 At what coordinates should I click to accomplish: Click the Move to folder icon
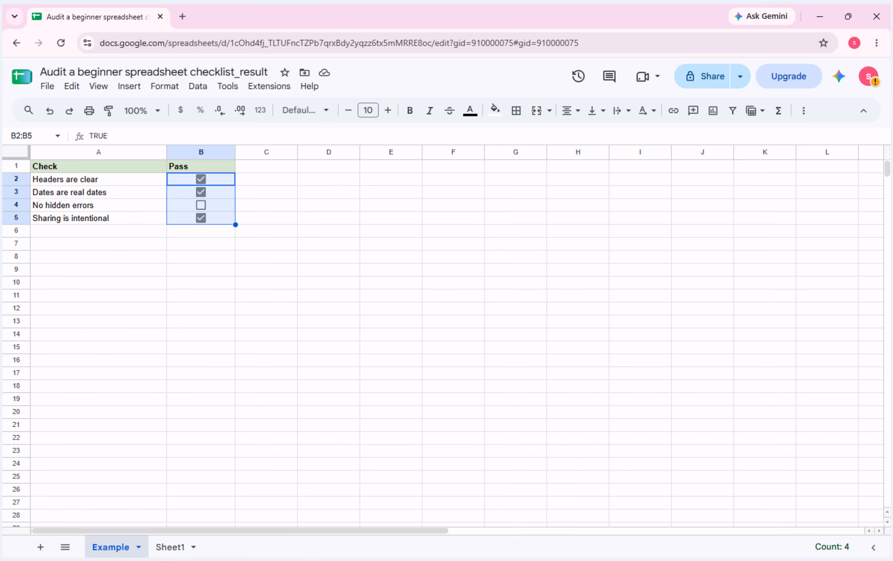(305, 72)
